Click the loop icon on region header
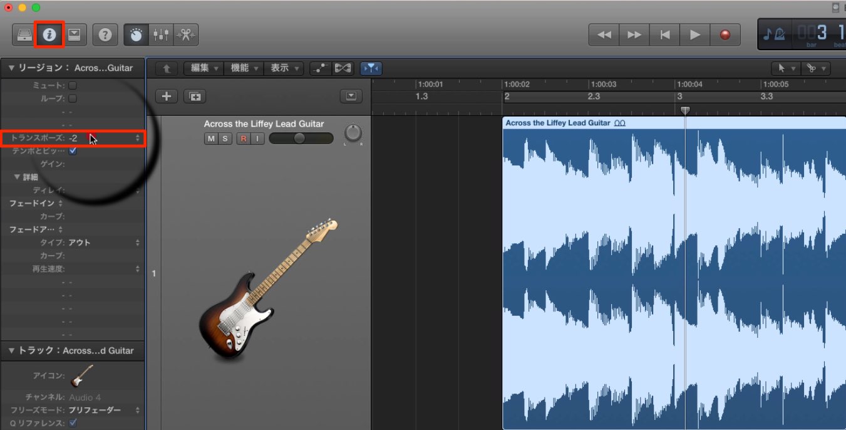The image size is (846, 430). (x=620, y=123)
